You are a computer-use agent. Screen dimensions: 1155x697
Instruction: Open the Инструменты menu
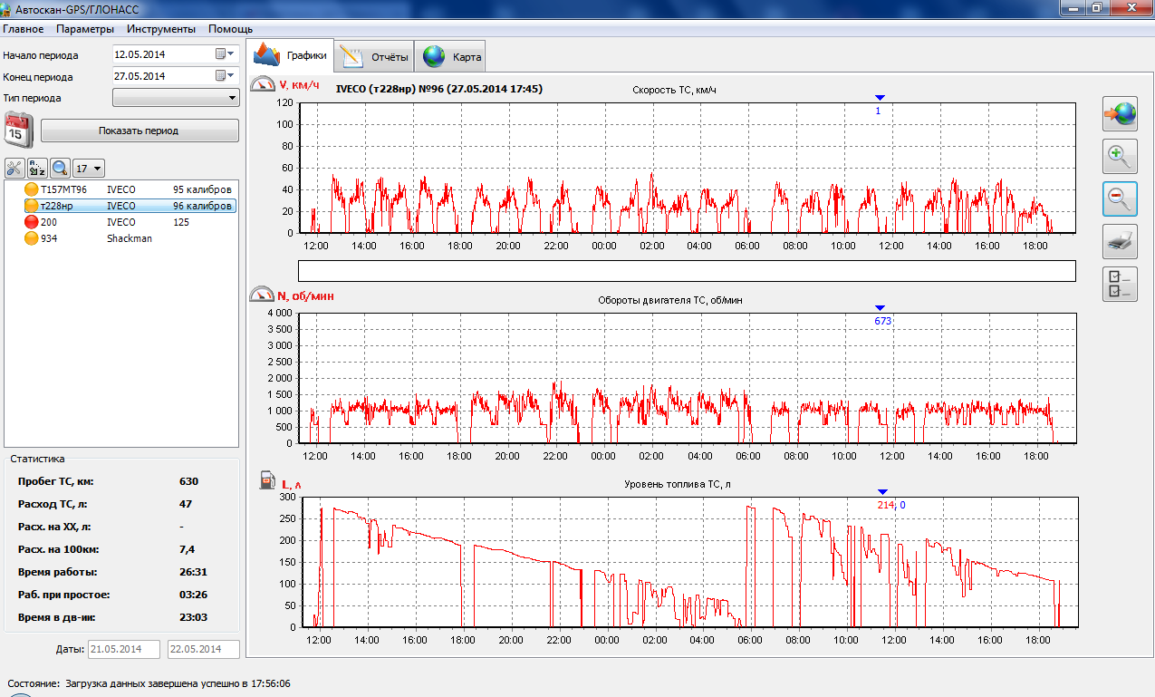click(160, 29)
